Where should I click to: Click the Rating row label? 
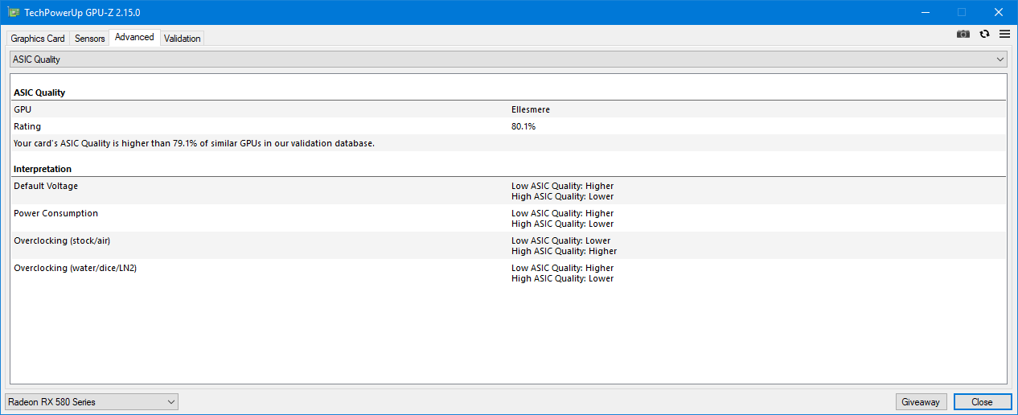click(x=27, y=126)
